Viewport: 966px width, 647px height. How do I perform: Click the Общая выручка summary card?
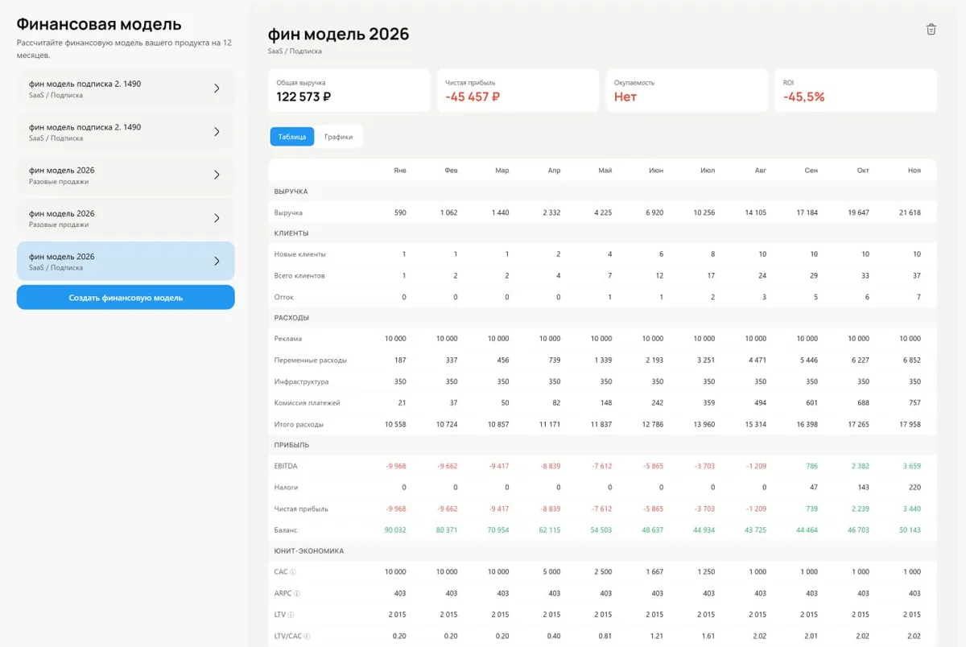(x=349, y=90)
